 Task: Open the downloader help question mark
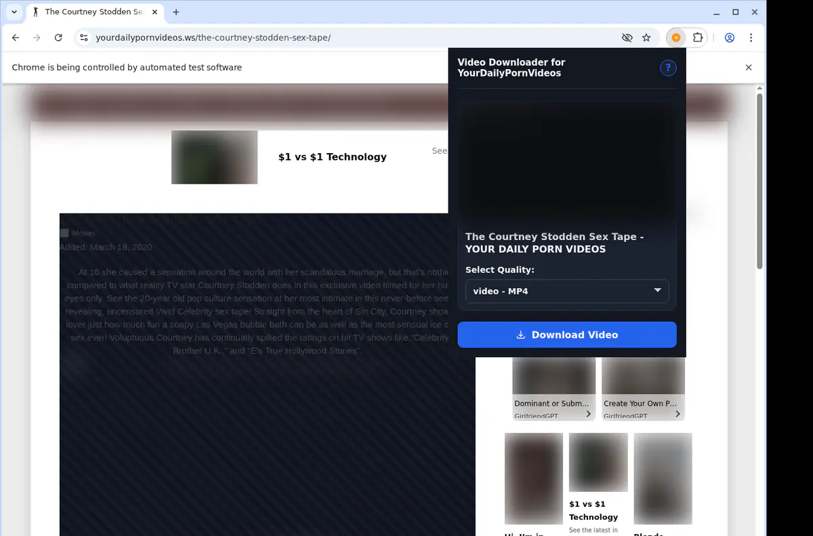668,68
